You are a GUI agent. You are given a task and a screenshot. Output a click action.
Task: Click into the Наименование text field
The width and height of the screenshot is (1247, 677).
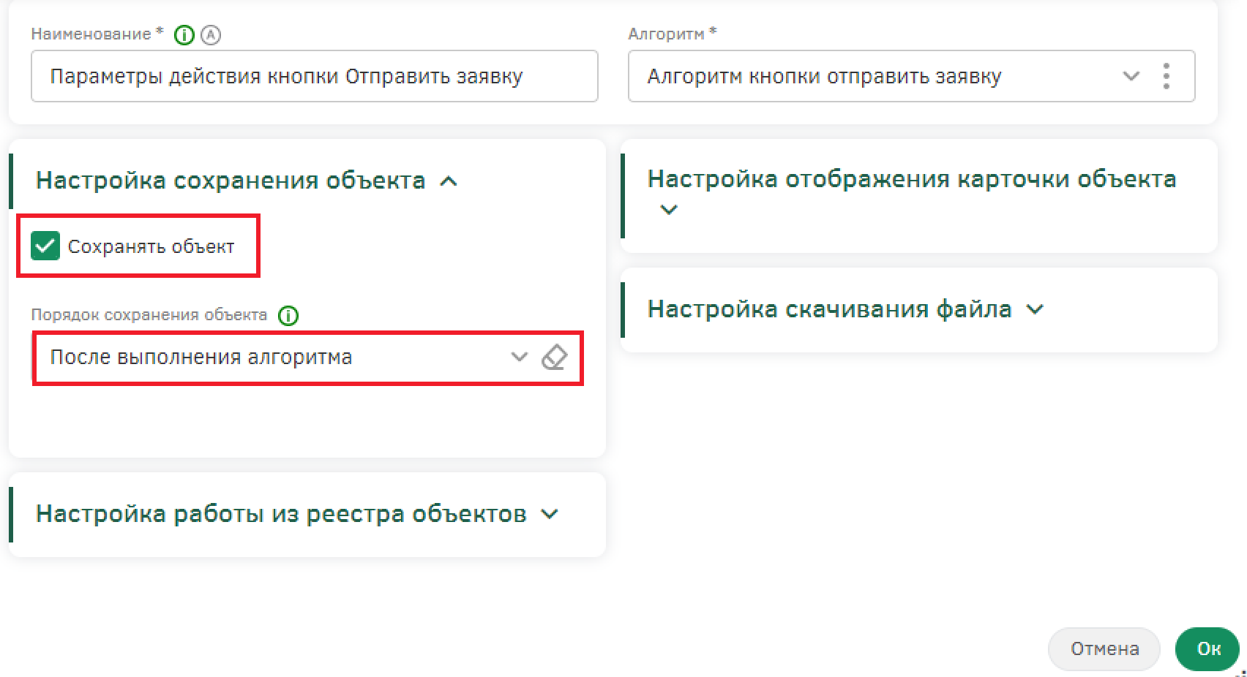coord(315,76)
